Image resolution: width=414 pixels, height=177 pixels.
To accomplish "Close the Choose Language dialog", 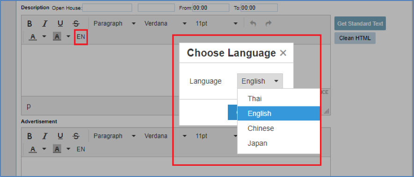I will [283, 53].
